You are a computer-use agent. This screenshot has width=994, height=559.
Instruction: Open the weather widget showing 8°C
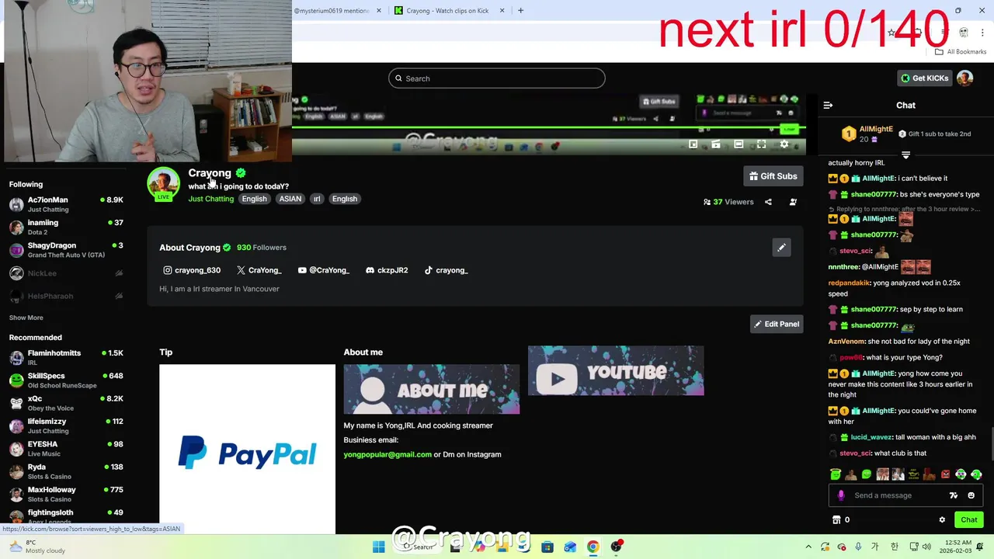(x=36, y=547)
